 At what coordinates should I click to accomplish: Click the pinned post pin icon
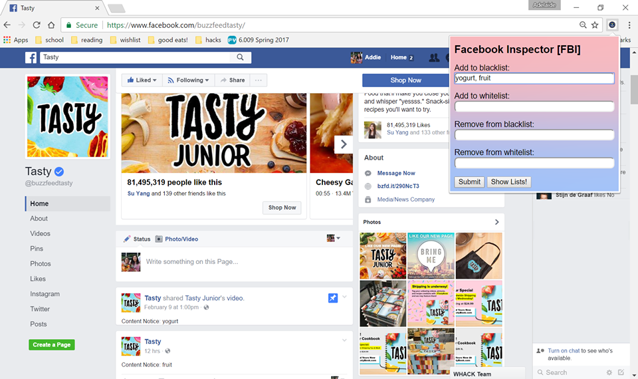333,298
